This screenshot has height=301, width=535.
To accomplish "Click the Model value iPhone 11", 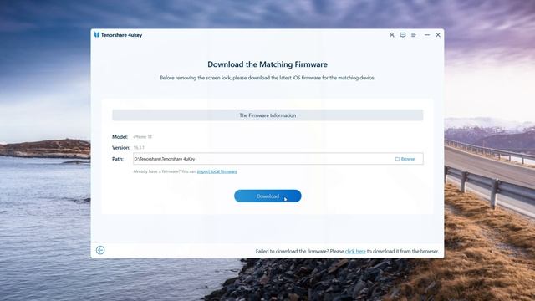I will 143,137.
